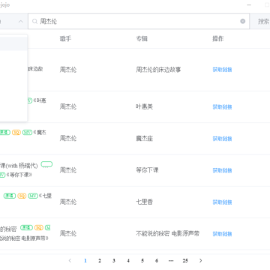Viewport: 270px width, 270px height.
Task: Click album name 等你下课
Action: (x=147, y=170)
